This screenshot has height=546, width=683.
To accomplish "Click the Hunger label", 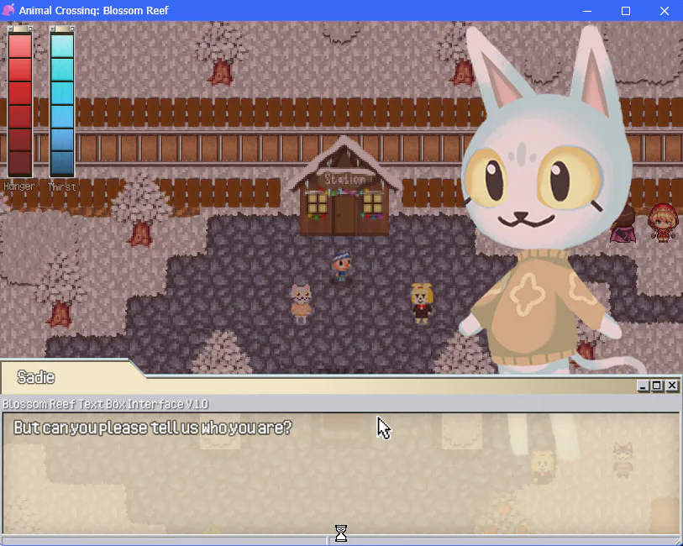I will 19,186.
